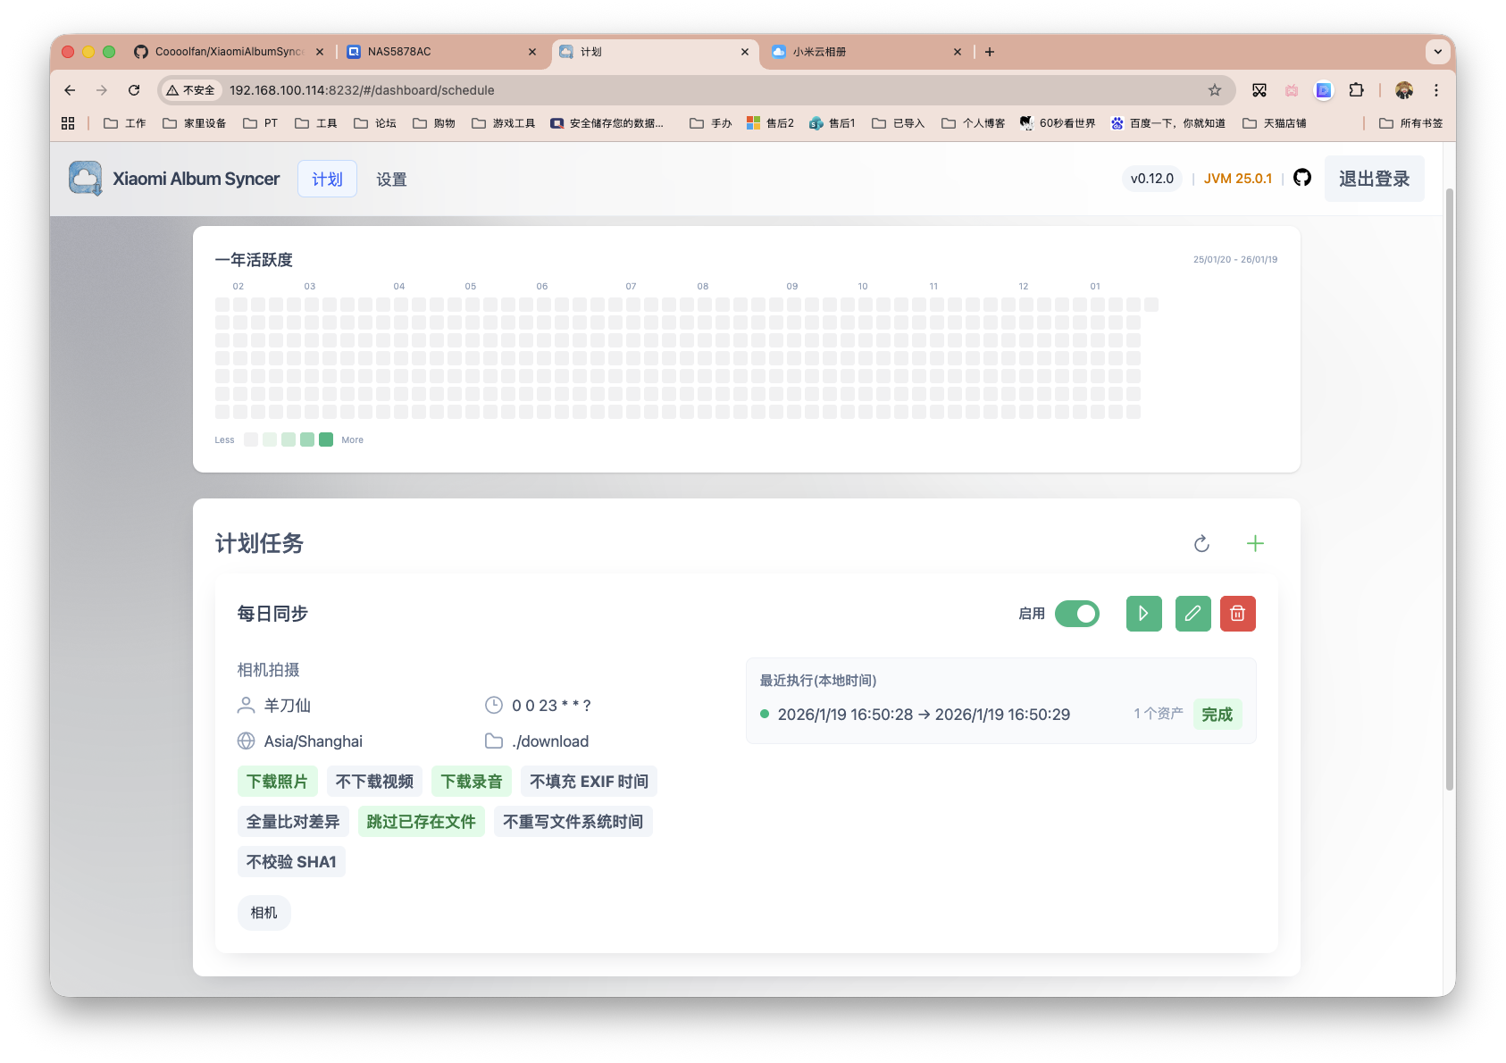This screenshot has height=1063, width=1506.
Task: Open the GitHub repository icon in the header
Action: tap(1301, 178)
